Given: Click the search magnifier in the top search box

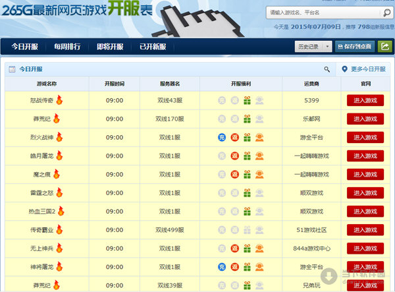Looking at the screenshot, I should [x=386, y=13].
